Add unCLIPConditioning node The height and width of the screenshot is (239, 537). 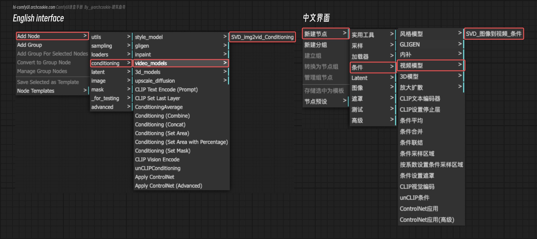click(181, 168)
